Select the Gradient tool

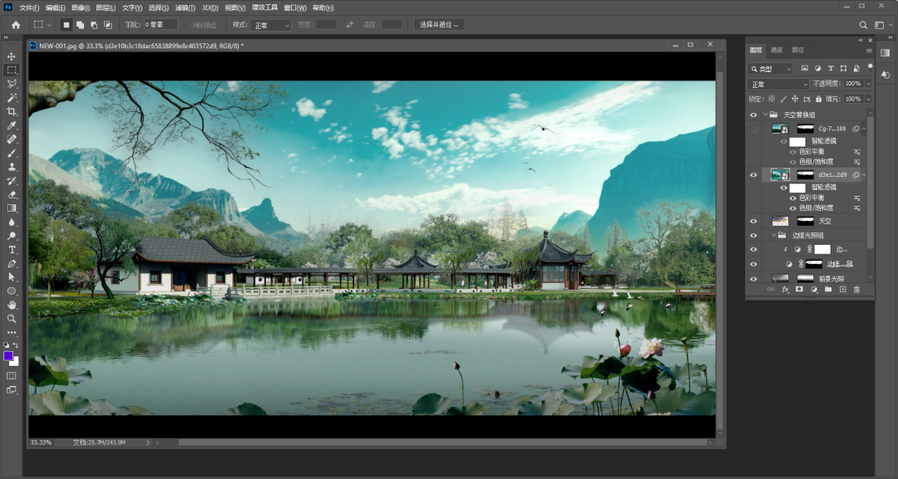tap(12, 208)
